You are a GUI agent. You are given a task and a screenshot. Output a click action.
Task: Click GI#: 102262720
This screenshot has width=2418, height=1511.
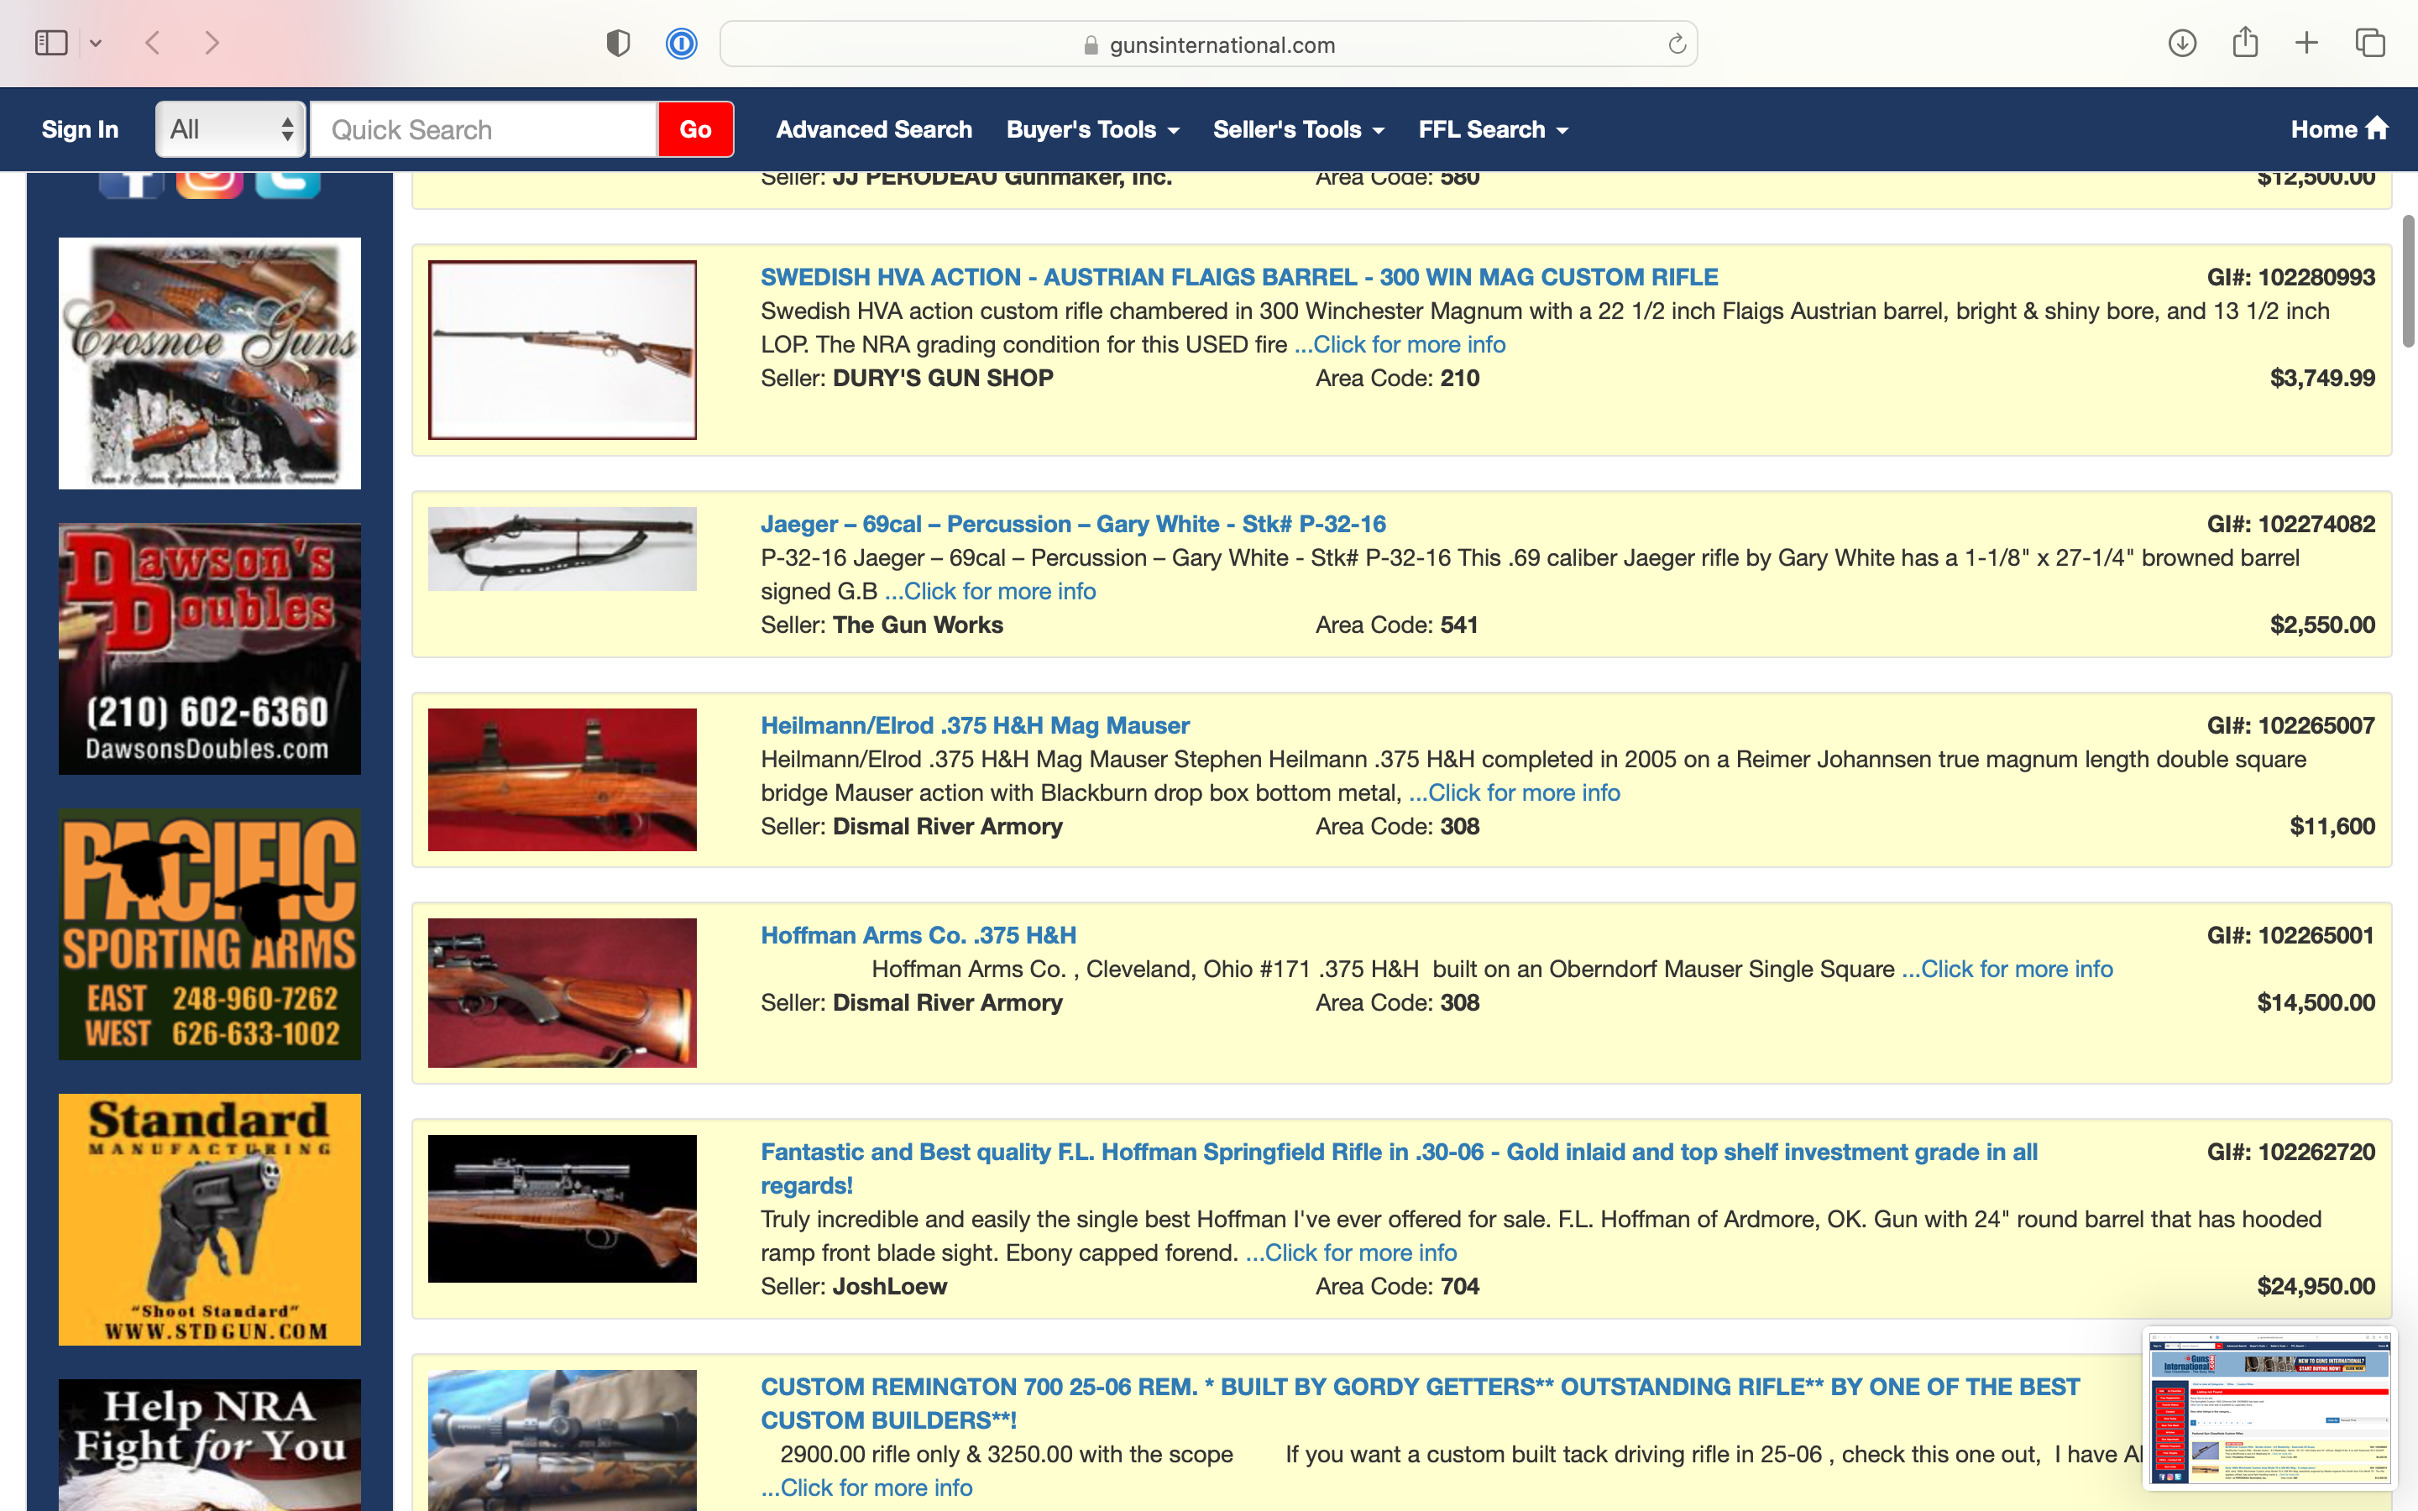click(x=2290, y=1151)
